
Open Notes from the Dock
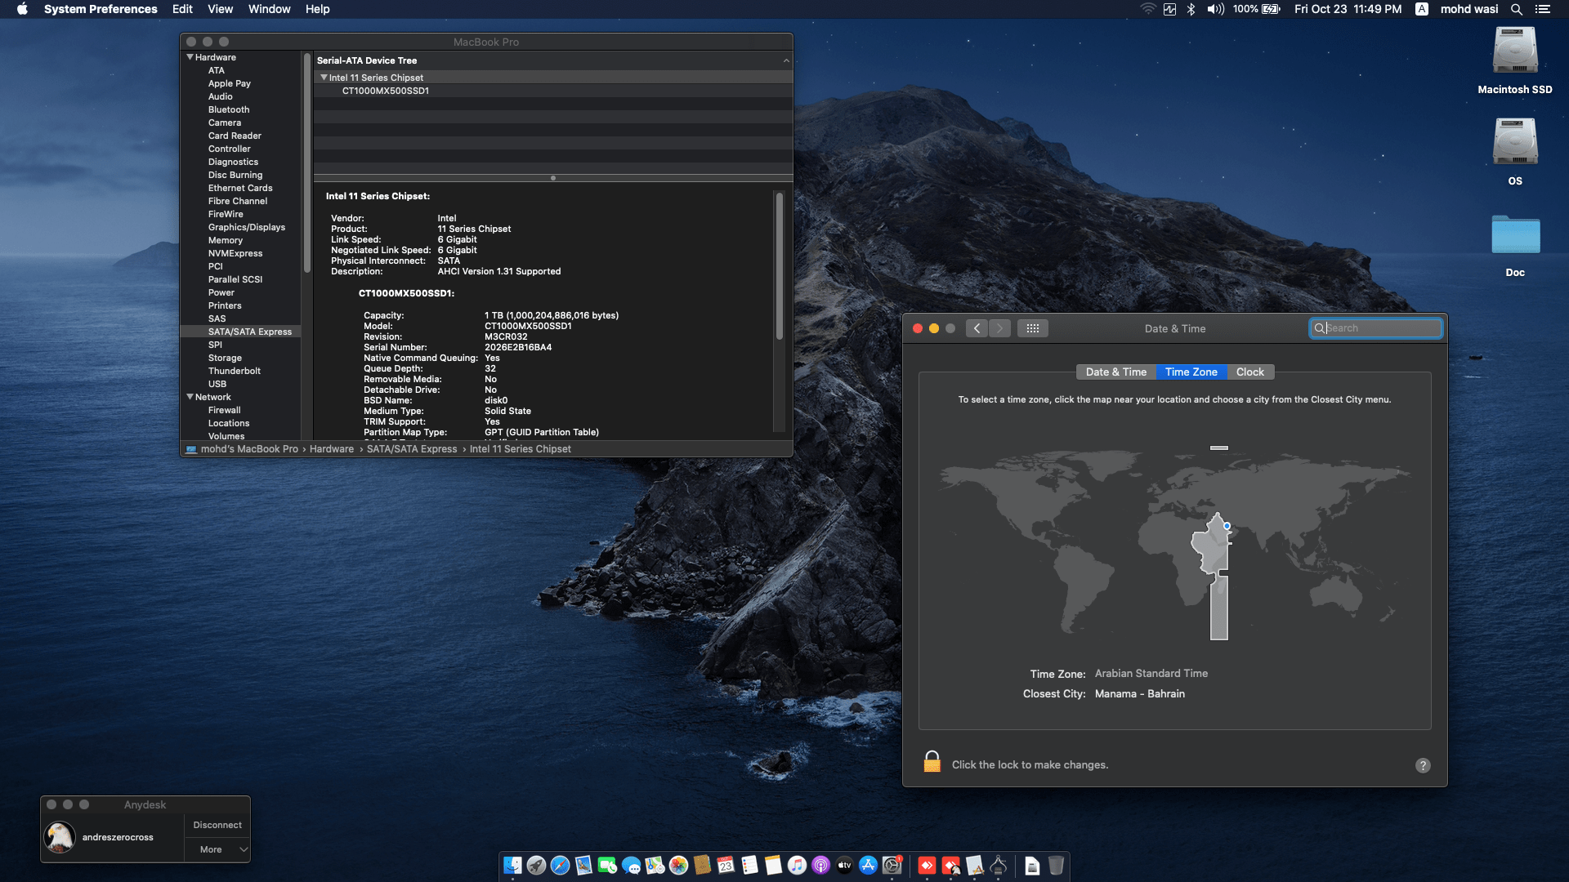[x=773, y=866]
